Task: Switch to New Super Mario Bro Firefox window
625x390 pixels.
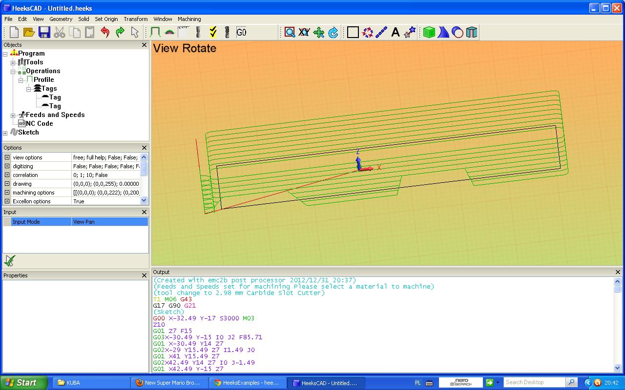Action: (170, 383)
